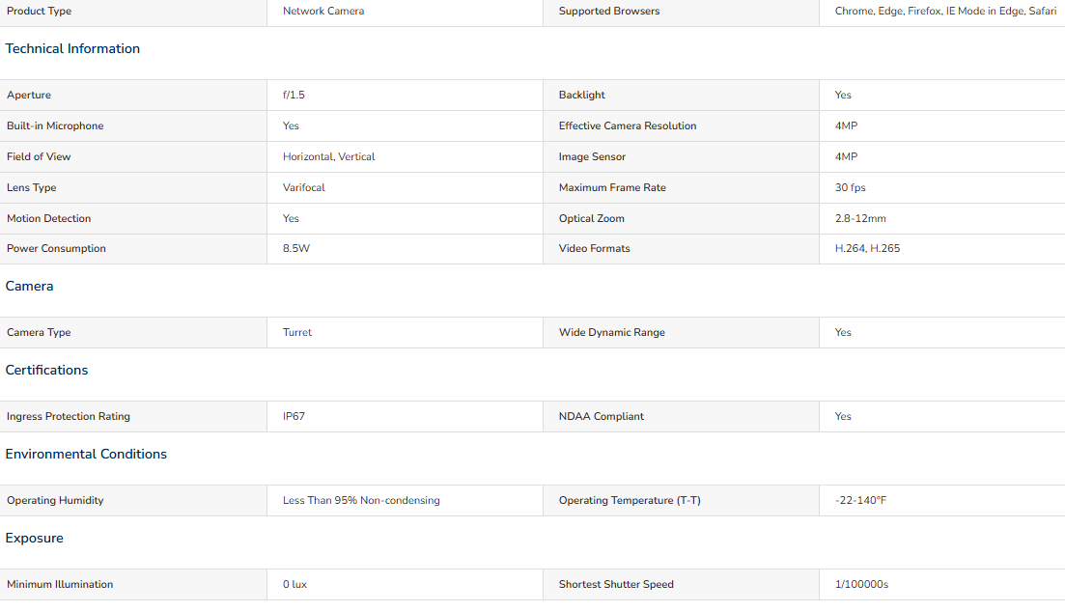The image size is (1065, 611).
Task: Click the 0 lux minimum illumination value
Action: pos(294,585)
